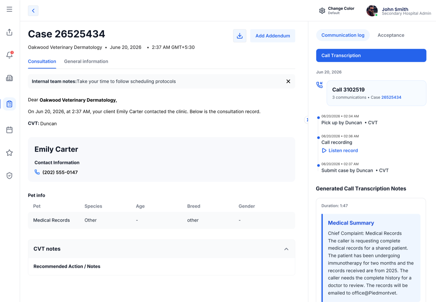Play the call recording icon
The height and width of the screenshot is (302, 436).
[x=324, y=151]
